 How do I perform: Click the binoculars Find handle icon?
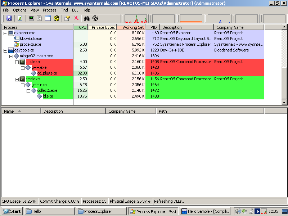point(86,18)
